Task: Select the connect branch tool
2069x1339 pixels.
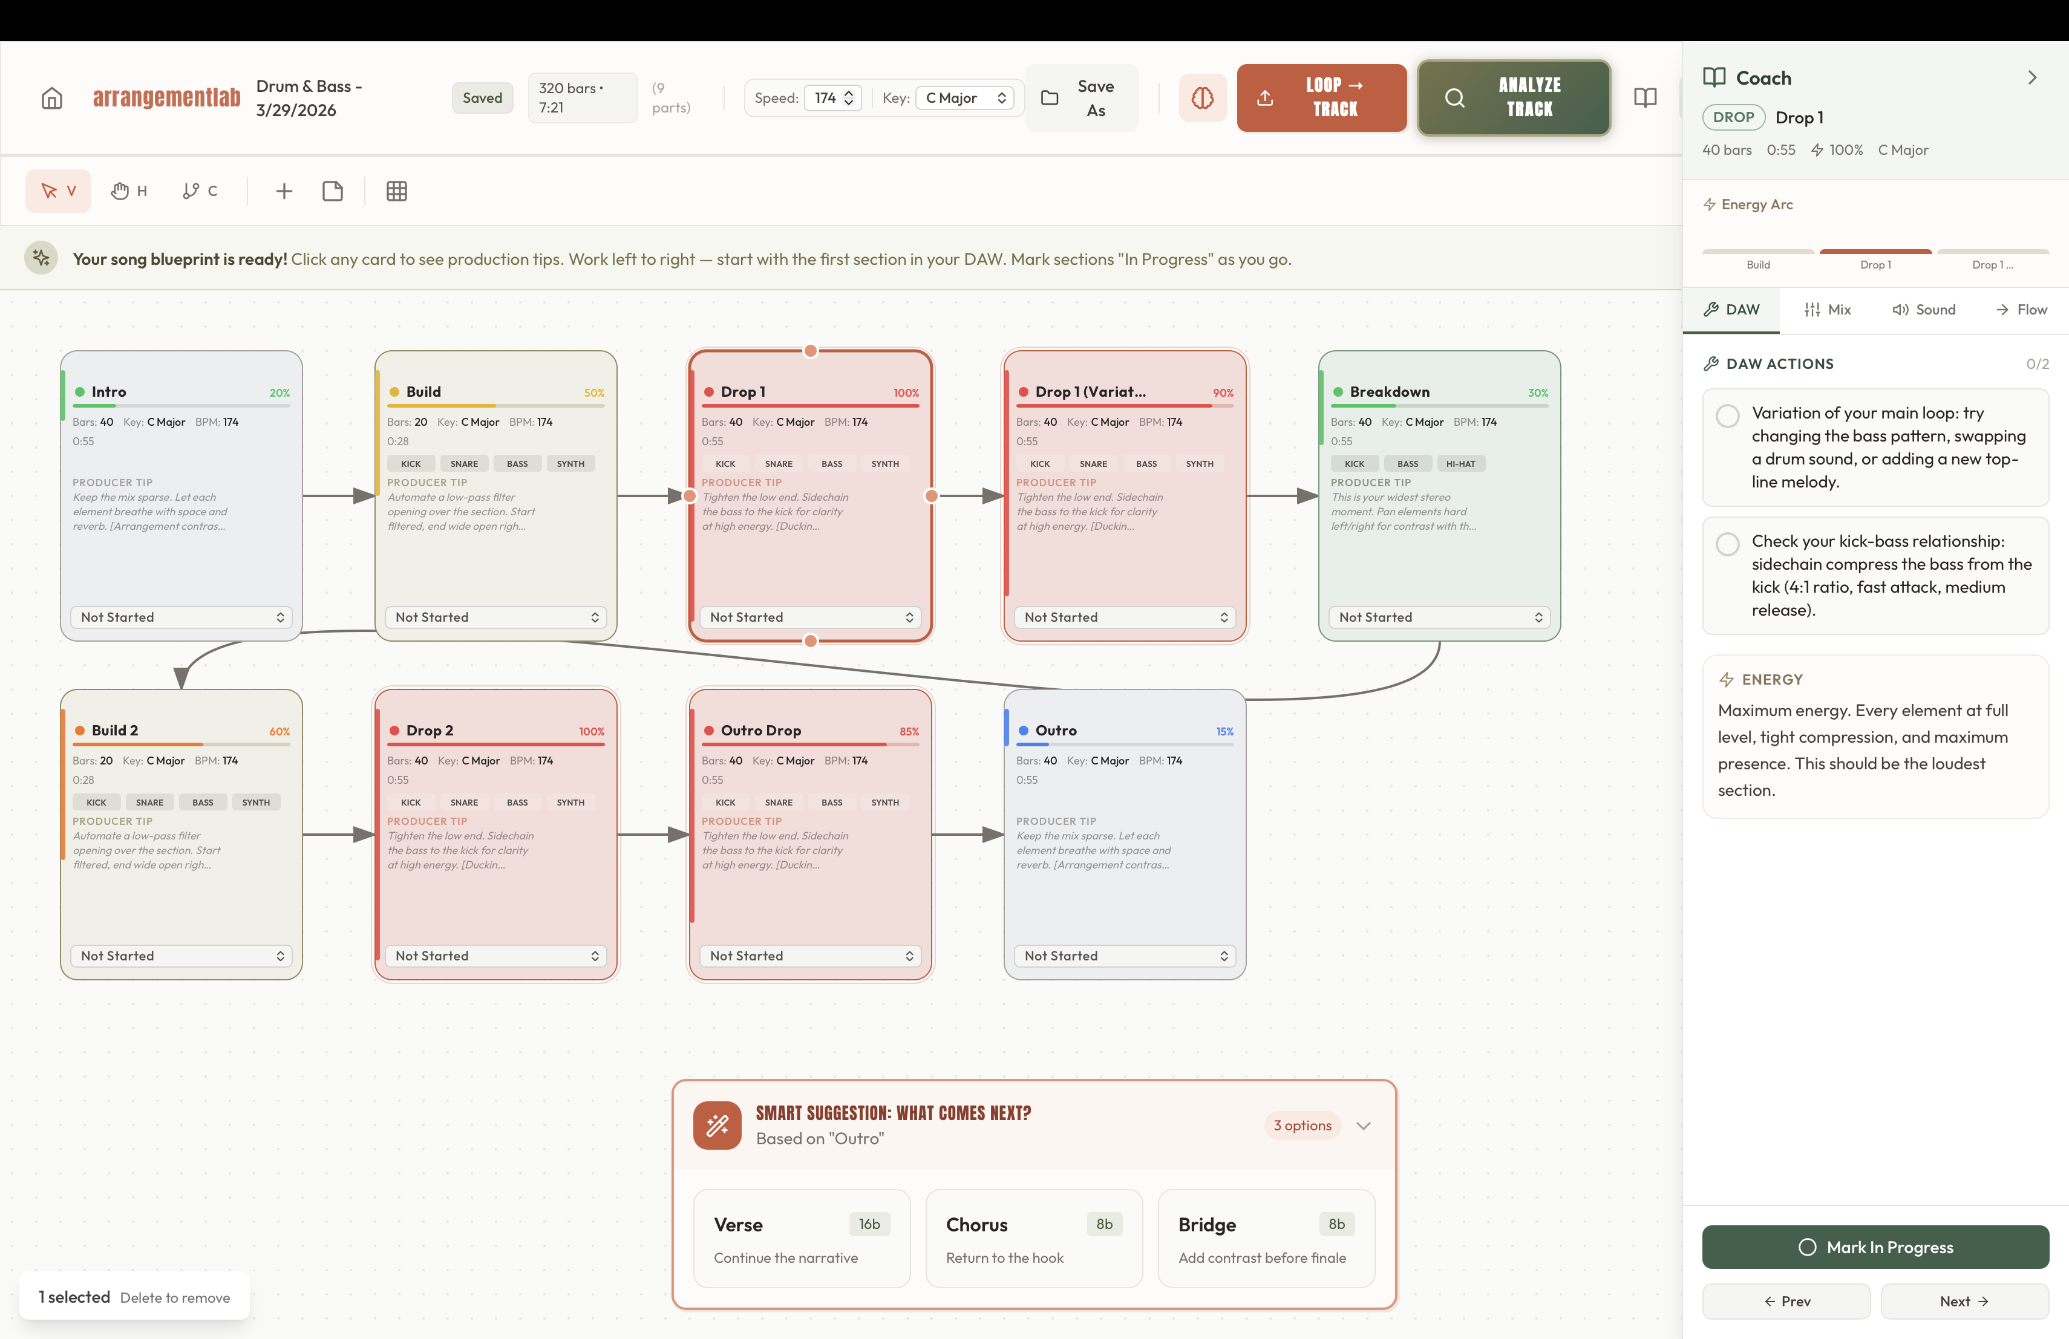Action: pyautogui.click(x=200, y=191)
